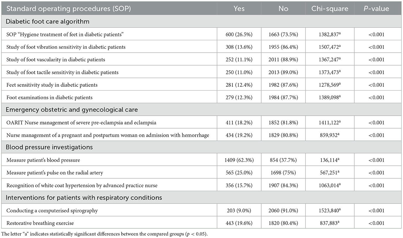The image size is (403, 238).
Task: Select the chi-square value 1373,473
Action: 330,72
